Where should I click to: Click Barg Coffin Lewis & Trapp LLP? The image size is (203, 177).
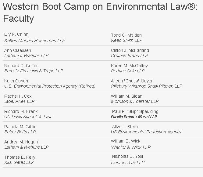click(x=34, y=71)
